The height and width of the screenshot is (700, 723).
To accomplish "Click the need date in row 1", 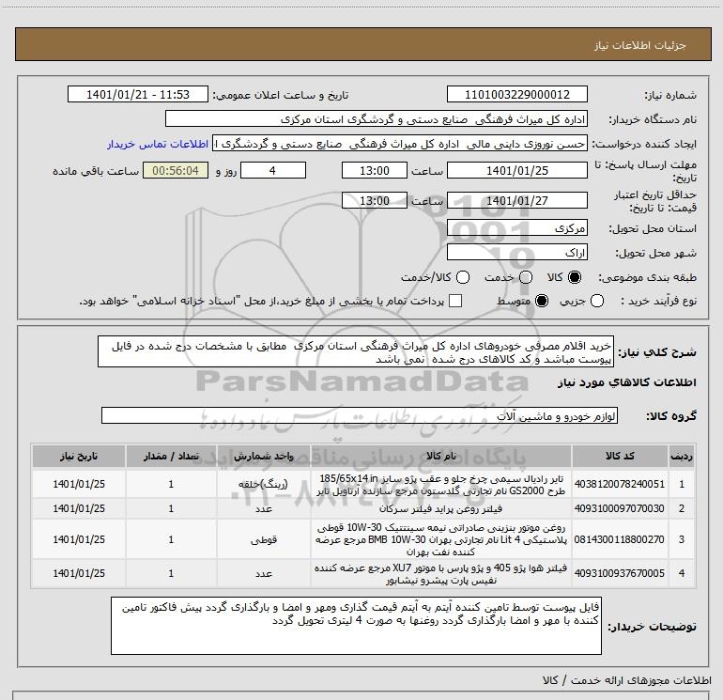I will [79, 484].
